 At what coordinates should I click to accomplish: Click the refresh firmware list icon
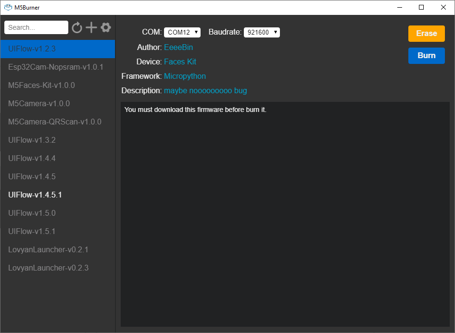tap(77, 27)
